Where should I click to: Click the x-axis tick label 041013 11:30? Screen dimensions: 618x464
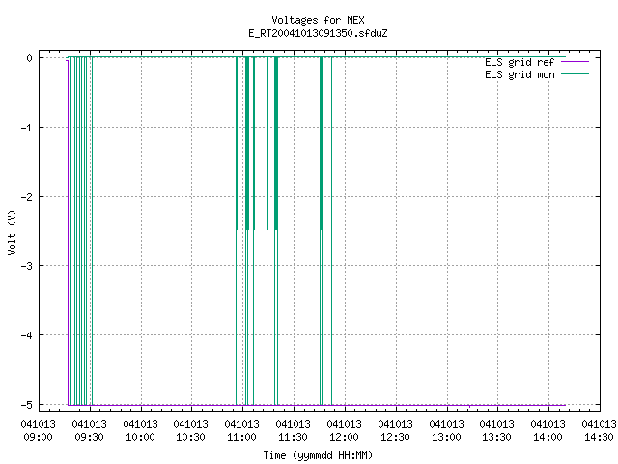[294, 430]
